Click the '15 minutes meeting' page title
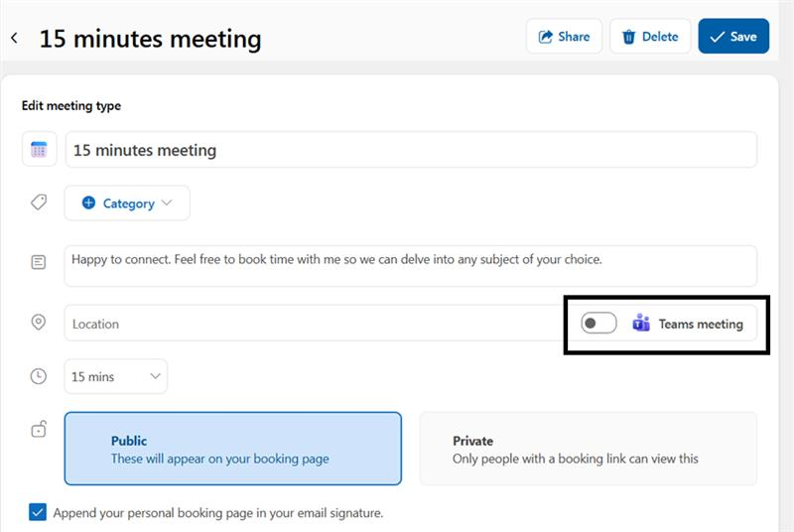 [x=151, y=39]
